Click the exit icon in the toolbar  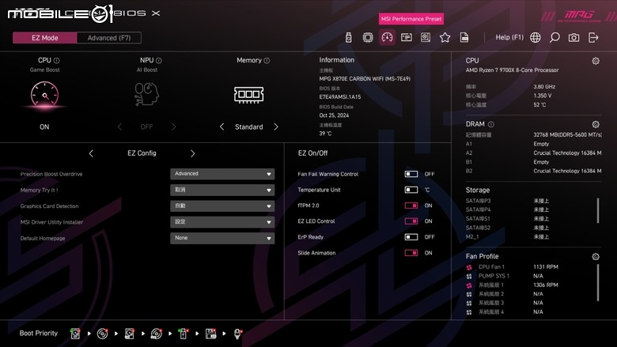(593, 37)
